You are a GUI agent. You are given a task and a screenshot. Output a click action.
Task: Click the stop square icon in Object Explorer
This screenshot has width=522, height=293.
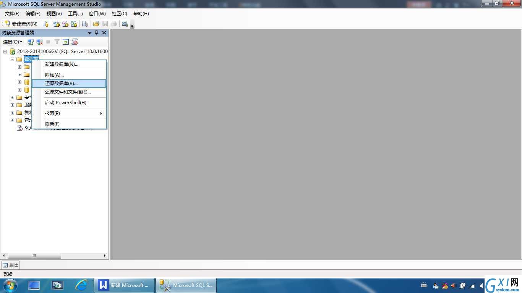coord(48,42)
